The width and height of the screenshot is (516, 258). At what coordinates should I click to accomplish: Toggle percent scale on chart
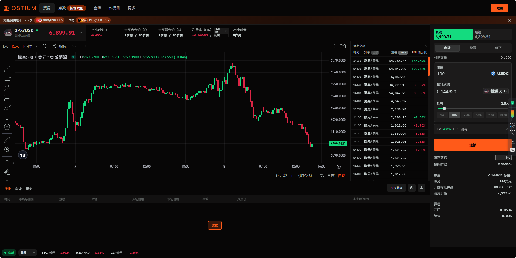(322, 176)
